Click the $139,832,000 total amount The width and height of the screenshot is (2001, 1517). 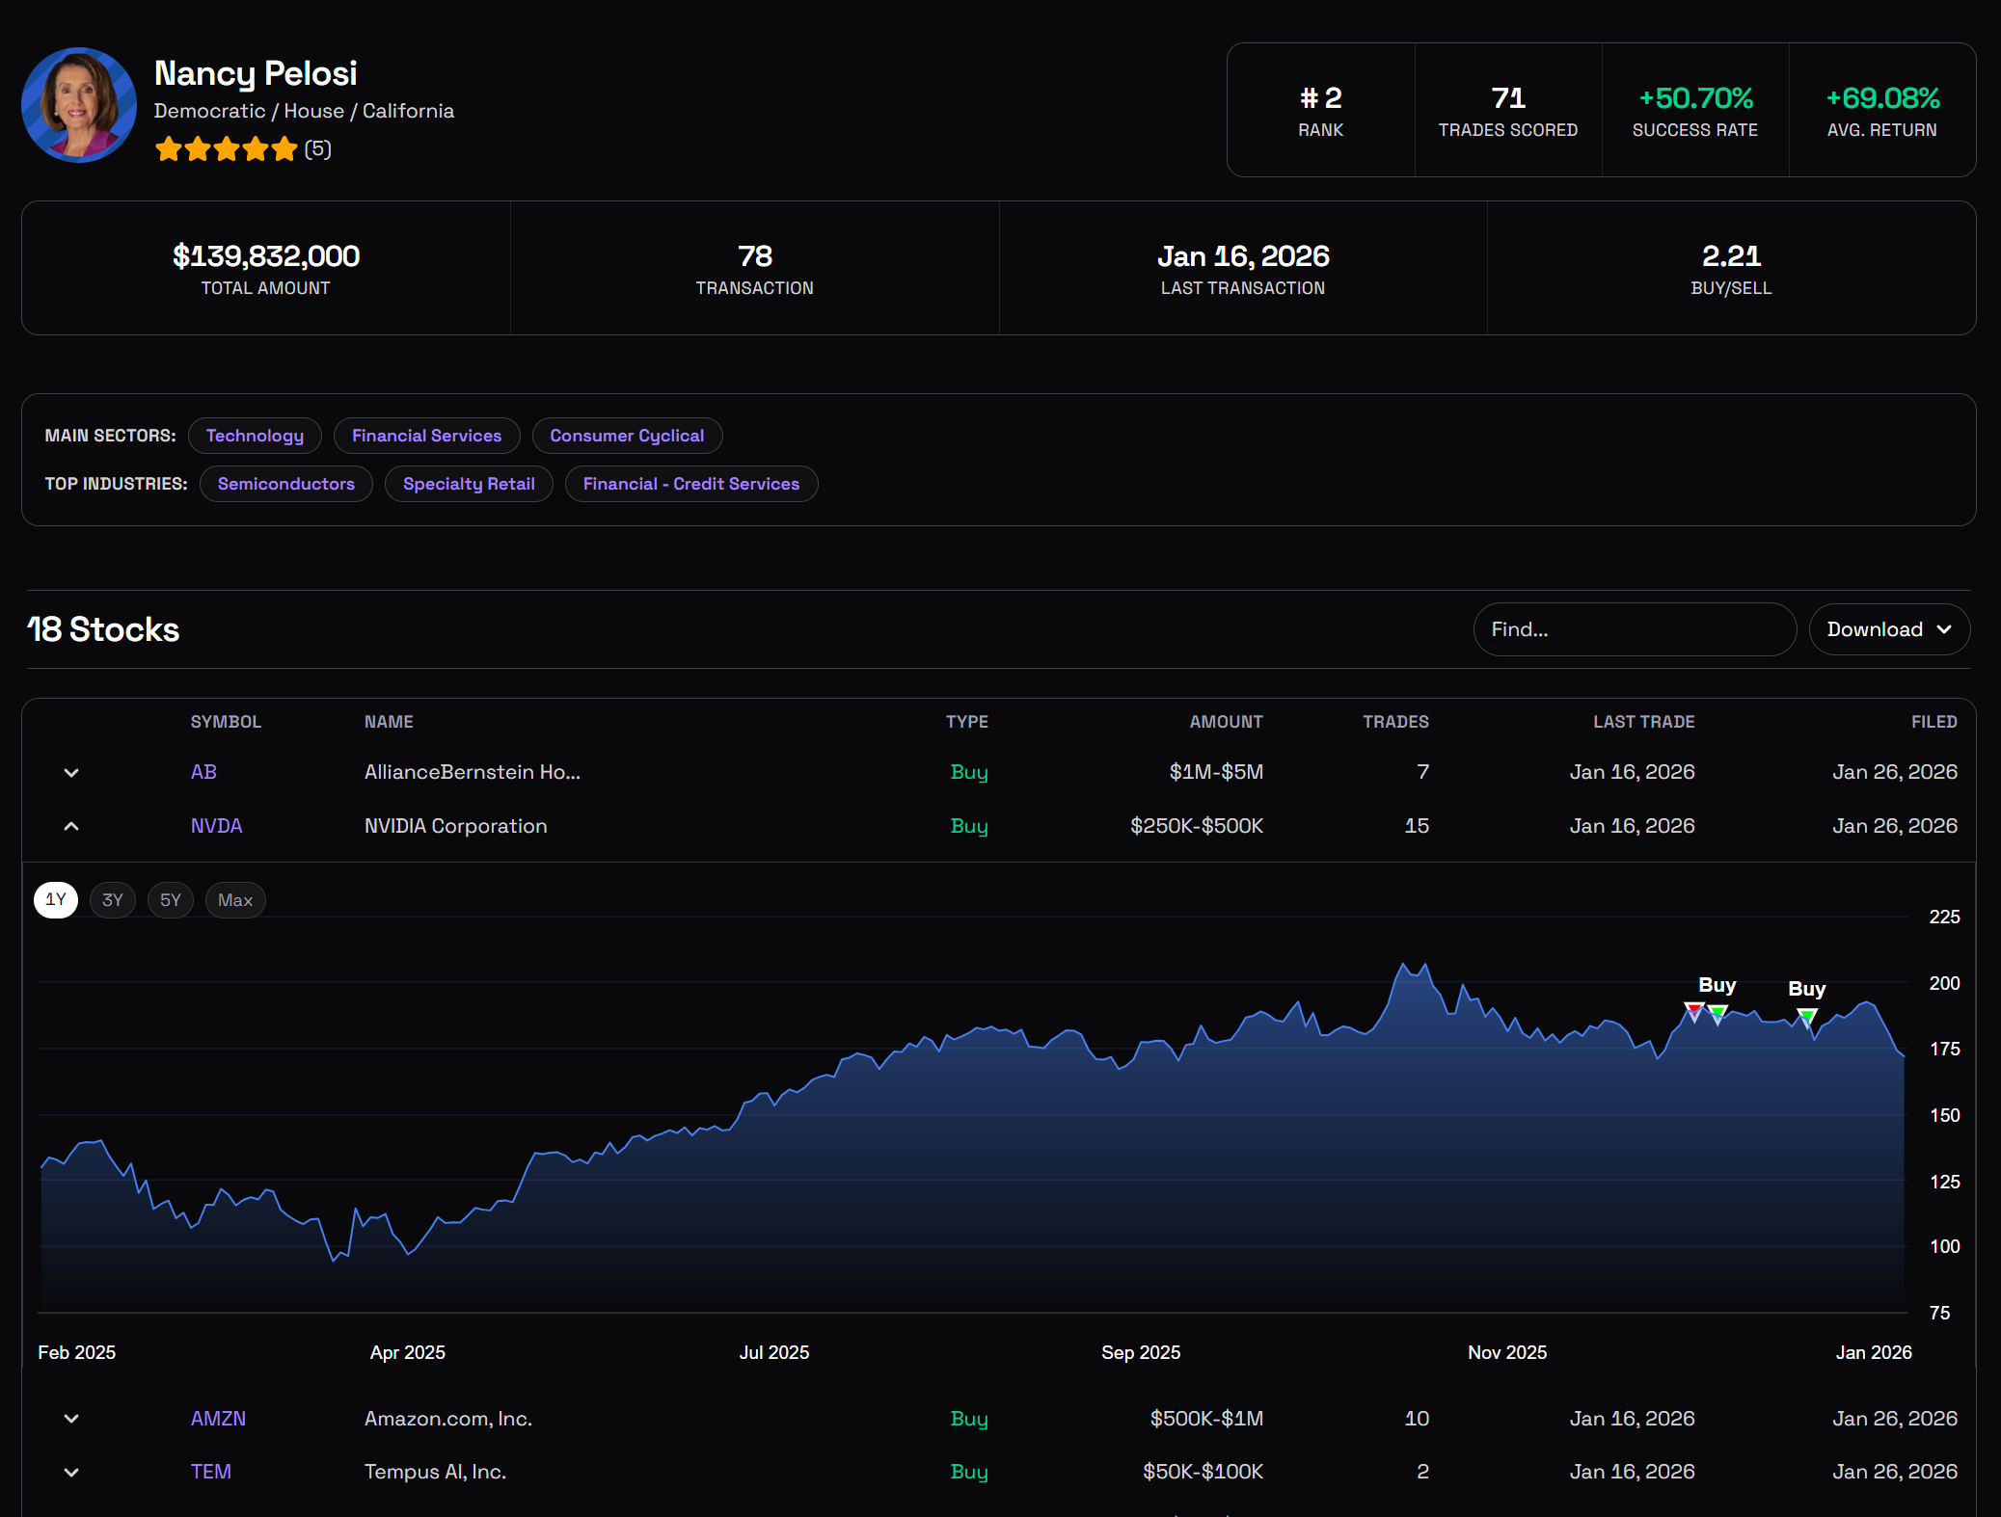[266, 256]
